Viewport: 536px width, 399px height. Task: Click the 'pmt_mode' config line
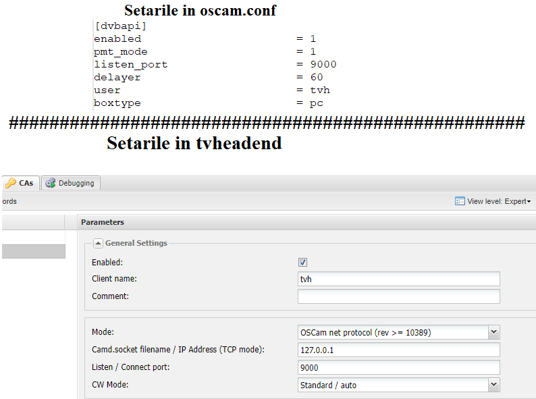coord(205,51)
